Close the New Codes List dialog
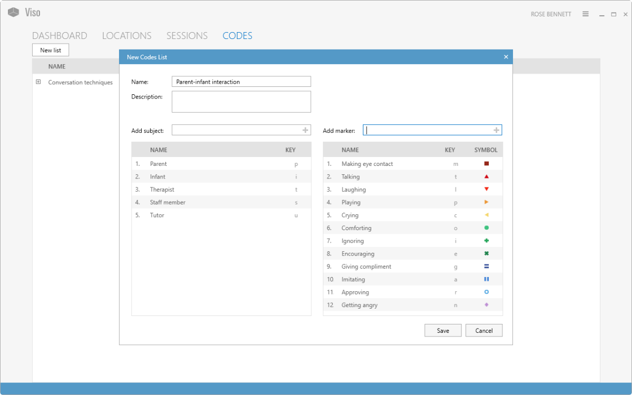Viewport: 632px width, 395px height. pos(506,57)
